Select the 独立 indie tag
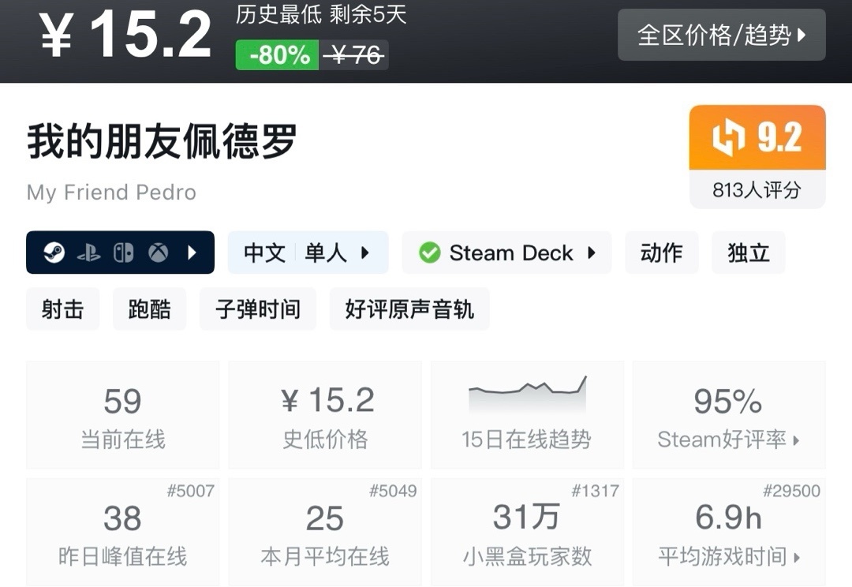This screenshot has width=852, height=587. [x=748, y=253]
